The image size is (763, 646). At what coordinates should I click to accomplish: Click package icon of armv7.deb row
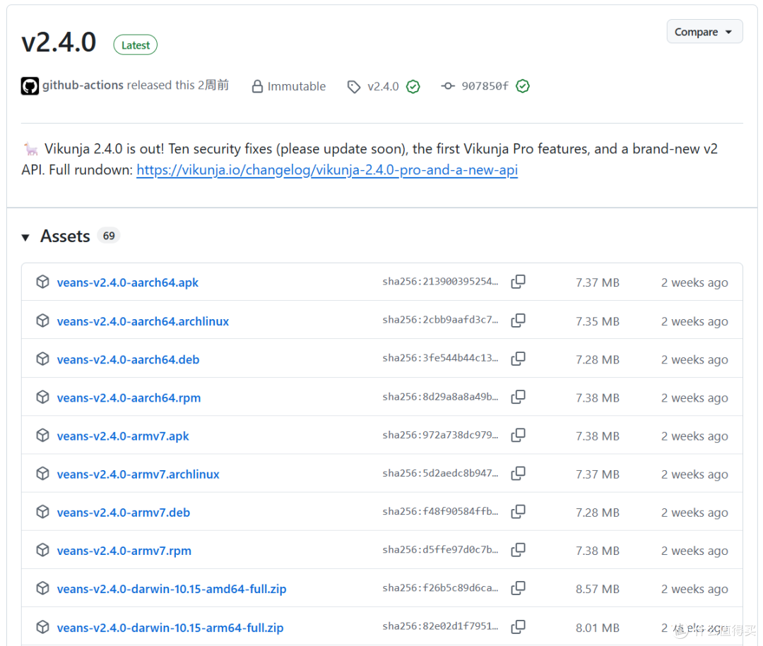coord(43,512)
